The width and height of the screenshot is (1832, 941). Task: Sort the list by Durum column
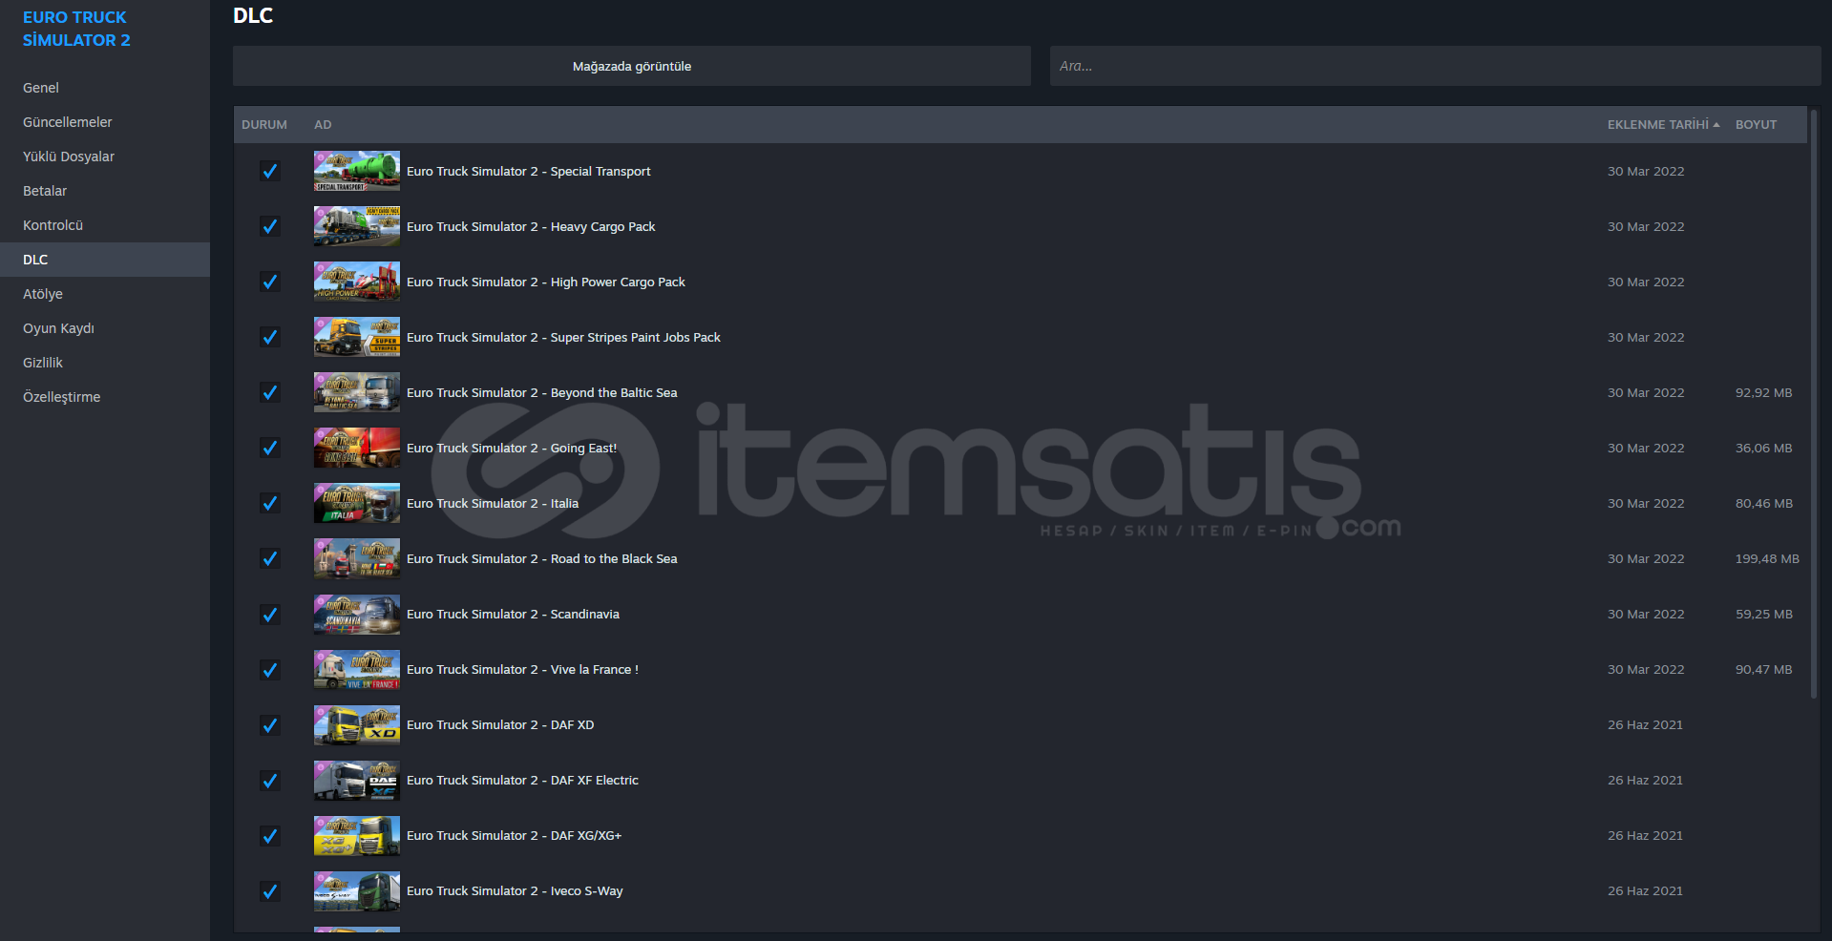coord(264,125)
